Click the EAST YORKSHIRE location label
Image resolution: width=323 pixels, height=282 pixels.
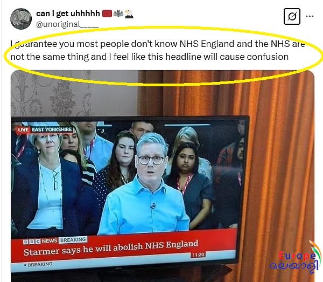(52, 129)
